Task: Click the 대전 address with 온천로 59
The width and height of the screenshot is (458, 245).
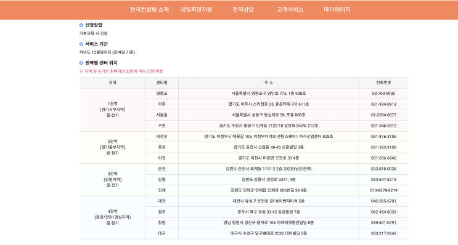Action: pyautogui.click(x=269, y=201)
